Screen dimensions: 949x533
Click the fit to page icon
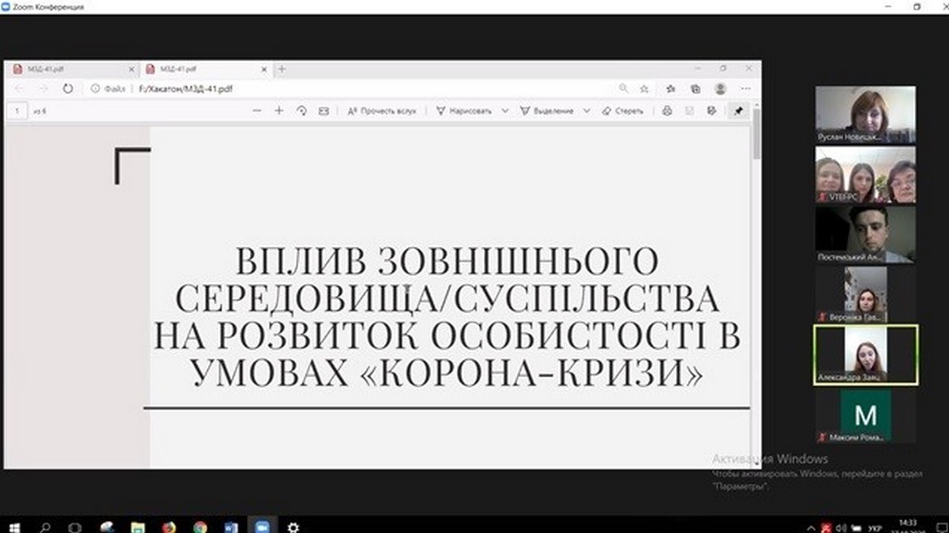(x=323, y=112)
